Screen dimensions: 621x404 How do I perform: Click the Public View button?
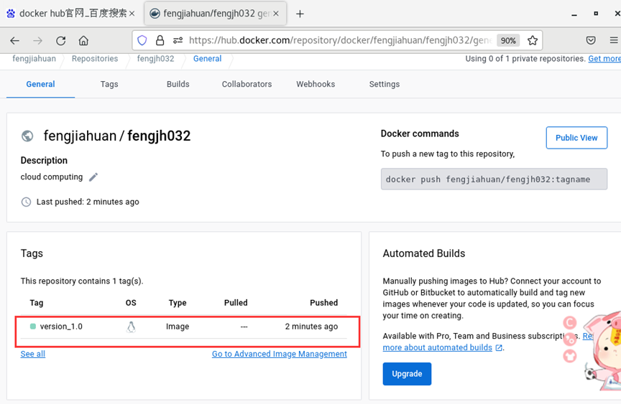576,138
